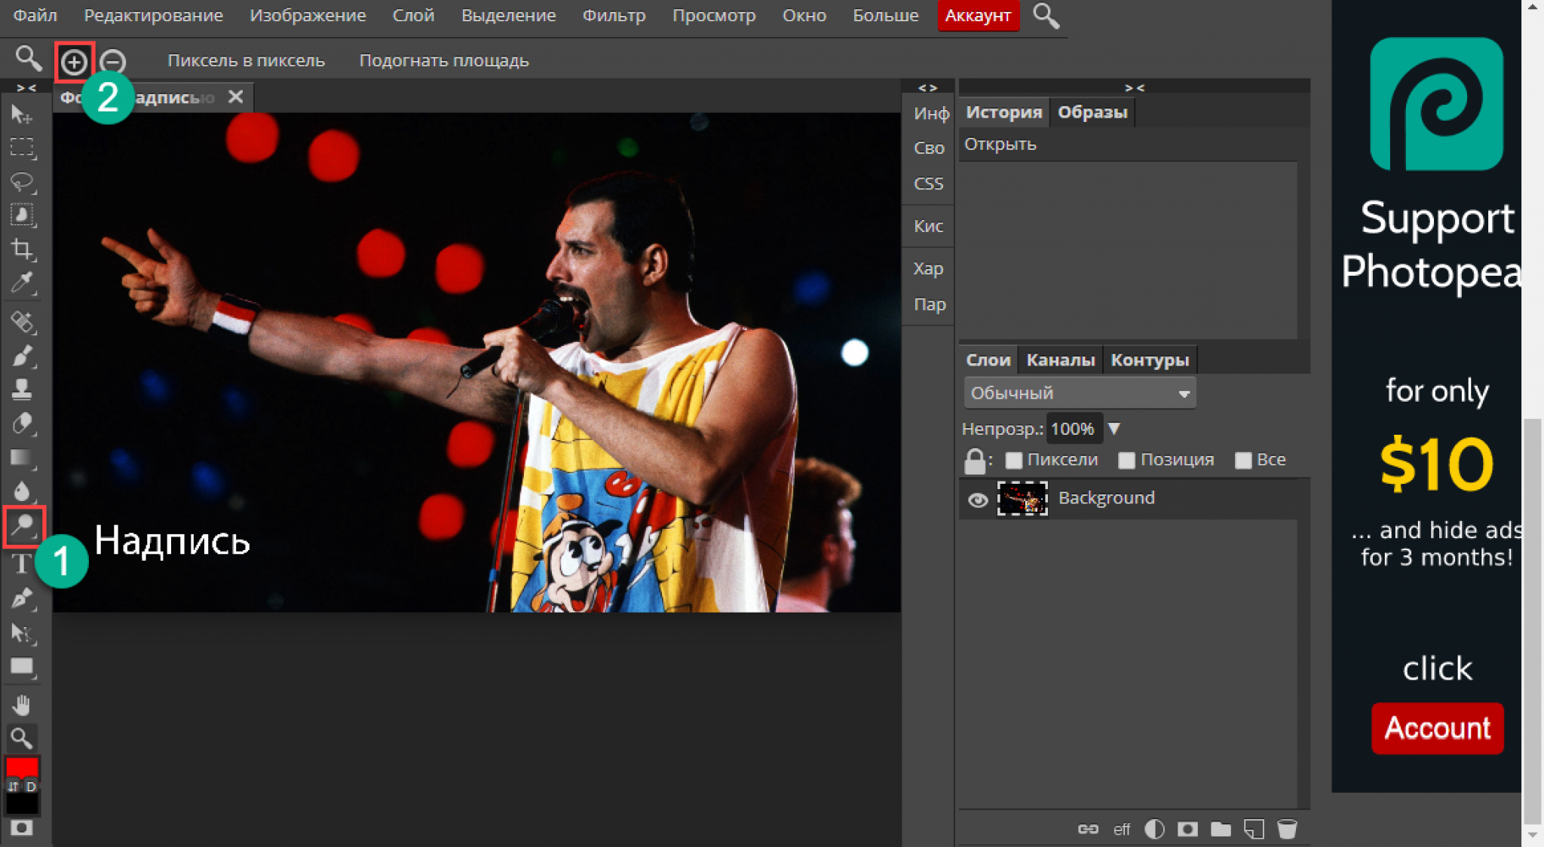The image size is (1544, 847).
Task: Enable the Пиксели lock checkbox
Action: pyautogui.click(x=1013, y=460)
